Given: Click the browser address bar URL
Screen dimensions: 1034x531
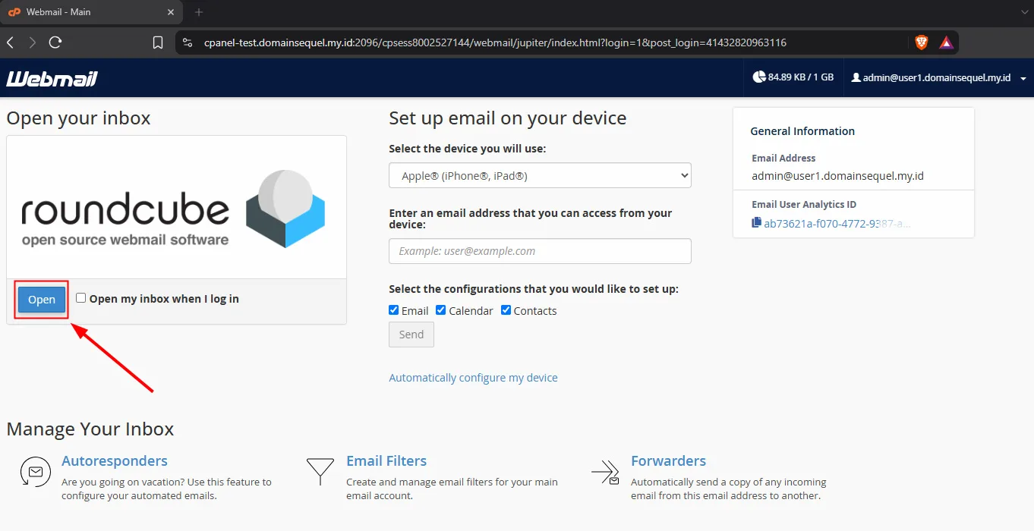Looking at the screenshot, I should point(495,42).
